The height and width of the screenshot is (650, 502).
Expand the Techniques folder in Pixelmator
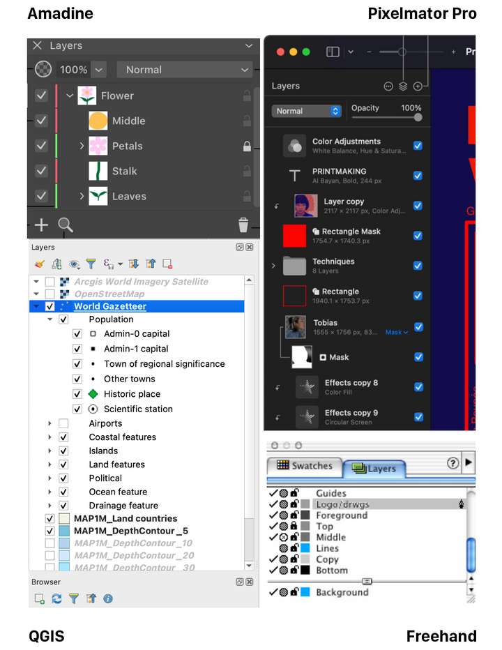273,265
